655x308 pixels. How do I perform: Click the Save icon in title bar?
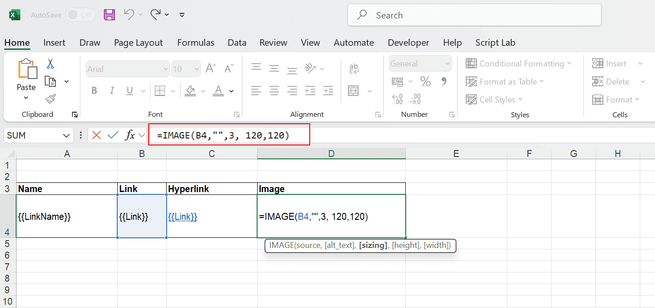pos(109,15)
